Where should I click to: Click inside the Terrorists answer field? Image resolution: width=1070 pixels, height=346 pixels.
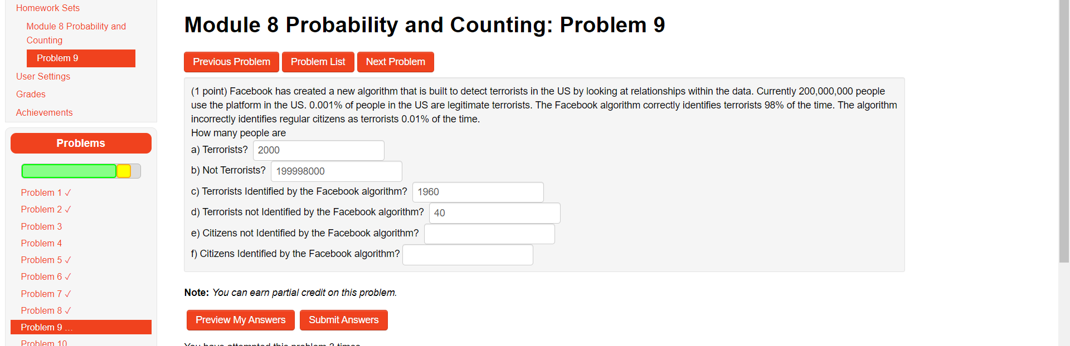pyautogui.click(x=318, y=150)
